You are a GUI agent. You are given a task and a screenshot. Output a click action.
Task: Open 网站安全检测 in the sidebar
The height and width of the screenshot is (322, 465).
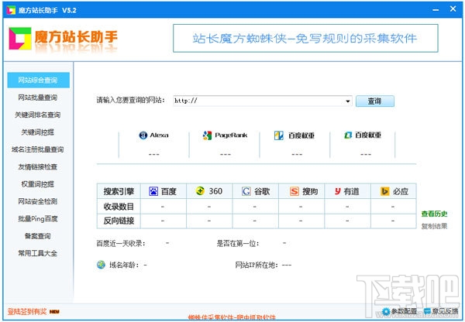(x=38, y=201)
